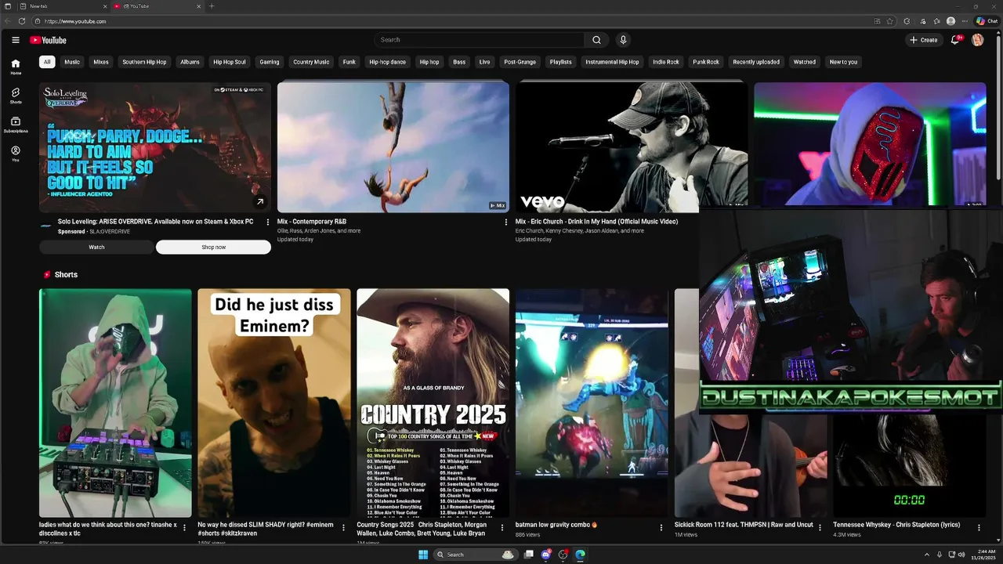Open options for Solo Leveling ad

coord(268,222)
